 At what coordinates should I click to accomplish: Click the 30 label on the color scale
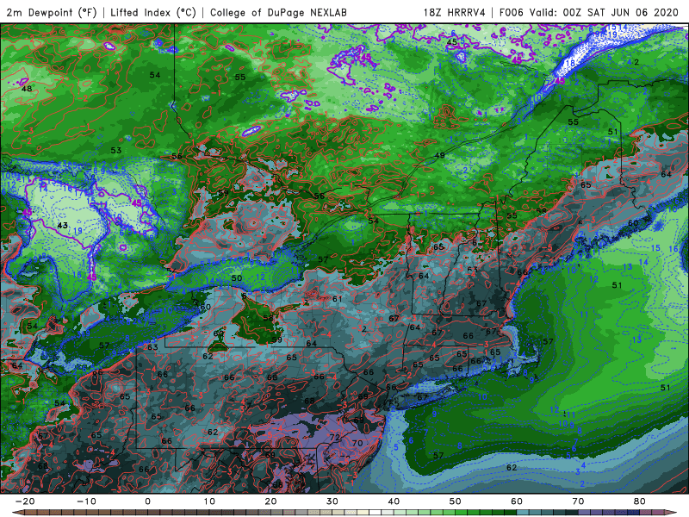[x=332, y=501]
